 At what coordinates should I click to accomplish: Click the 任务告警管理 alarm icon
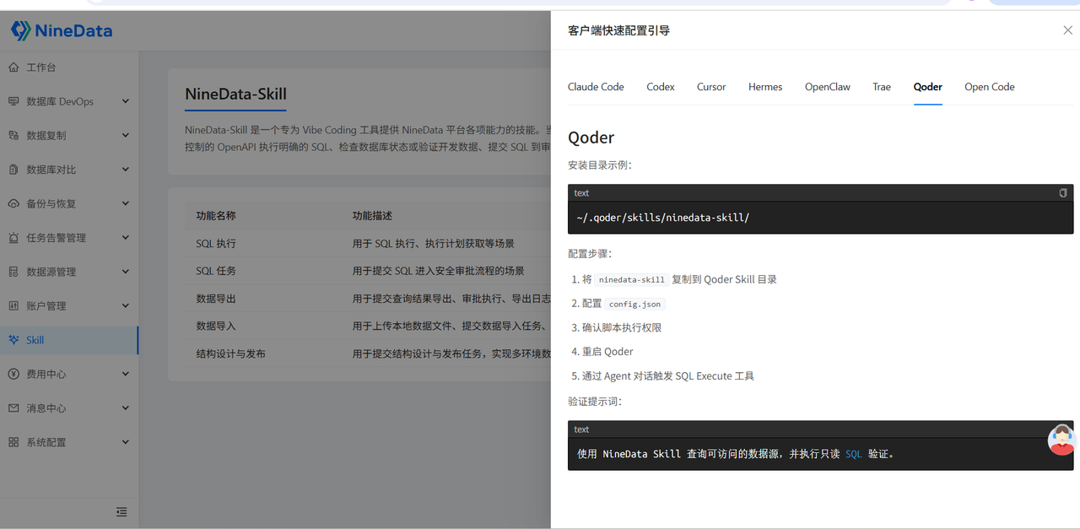click(13, 238)
